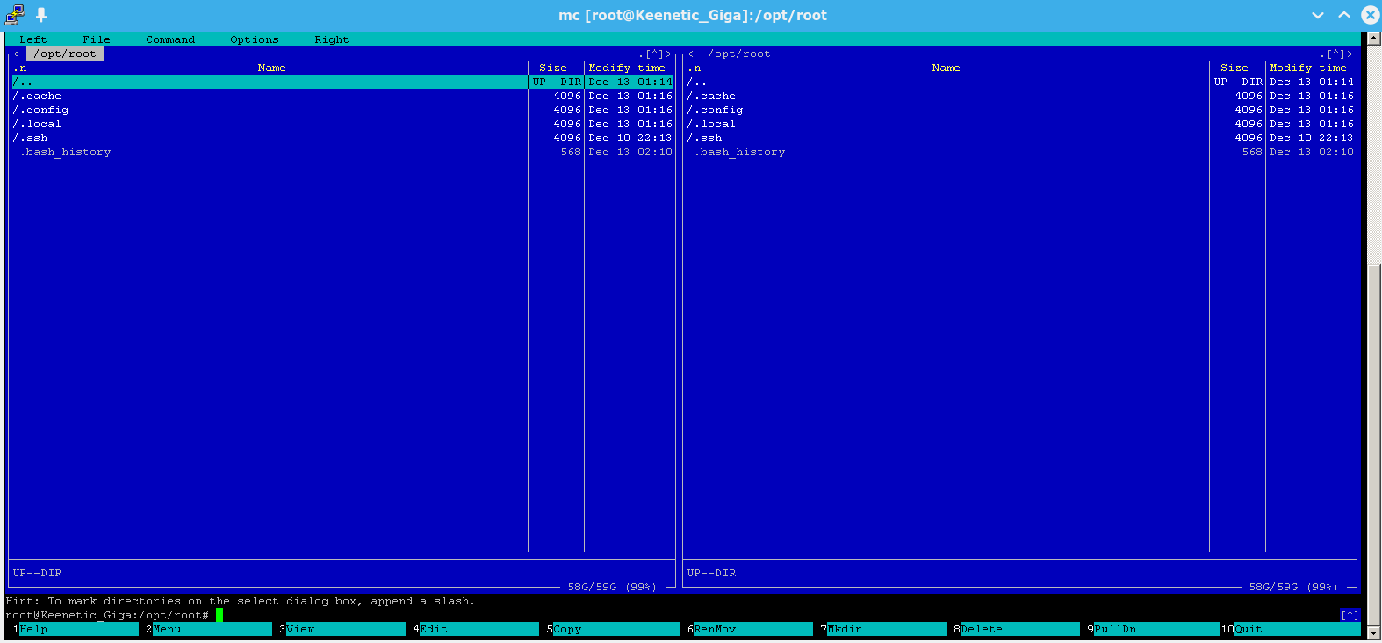Minimize the terminal window
The height and width of the screenshot is (643, 1382).
1318,15
